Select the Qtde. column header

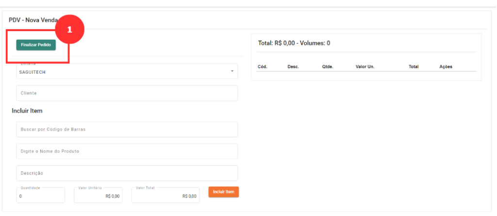pyautogui.click(x=327, y=66)
